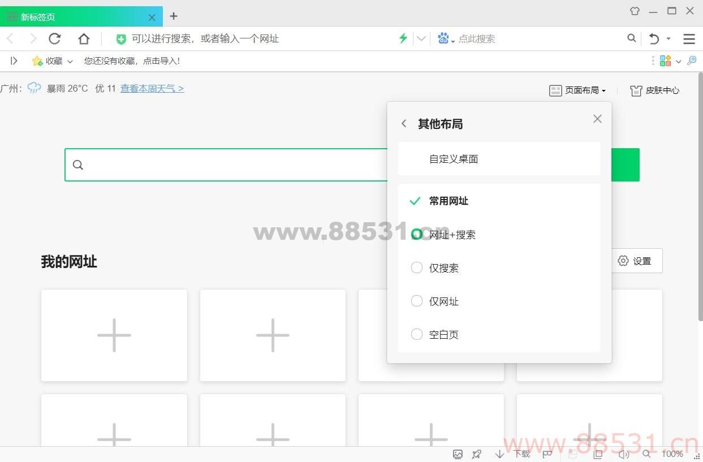Image resolution: width=703 pixels, height=462 pixels.
Task: Close the 新标签页 tab
Action: pyautogui.click(x=152, y=18)
